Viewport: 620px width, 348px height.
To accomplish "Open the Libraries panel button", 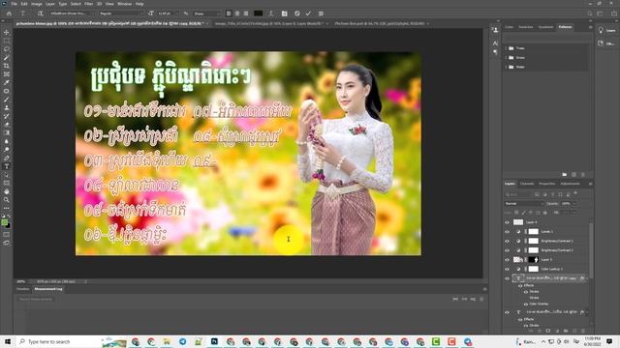I will [x=607, y=43].
